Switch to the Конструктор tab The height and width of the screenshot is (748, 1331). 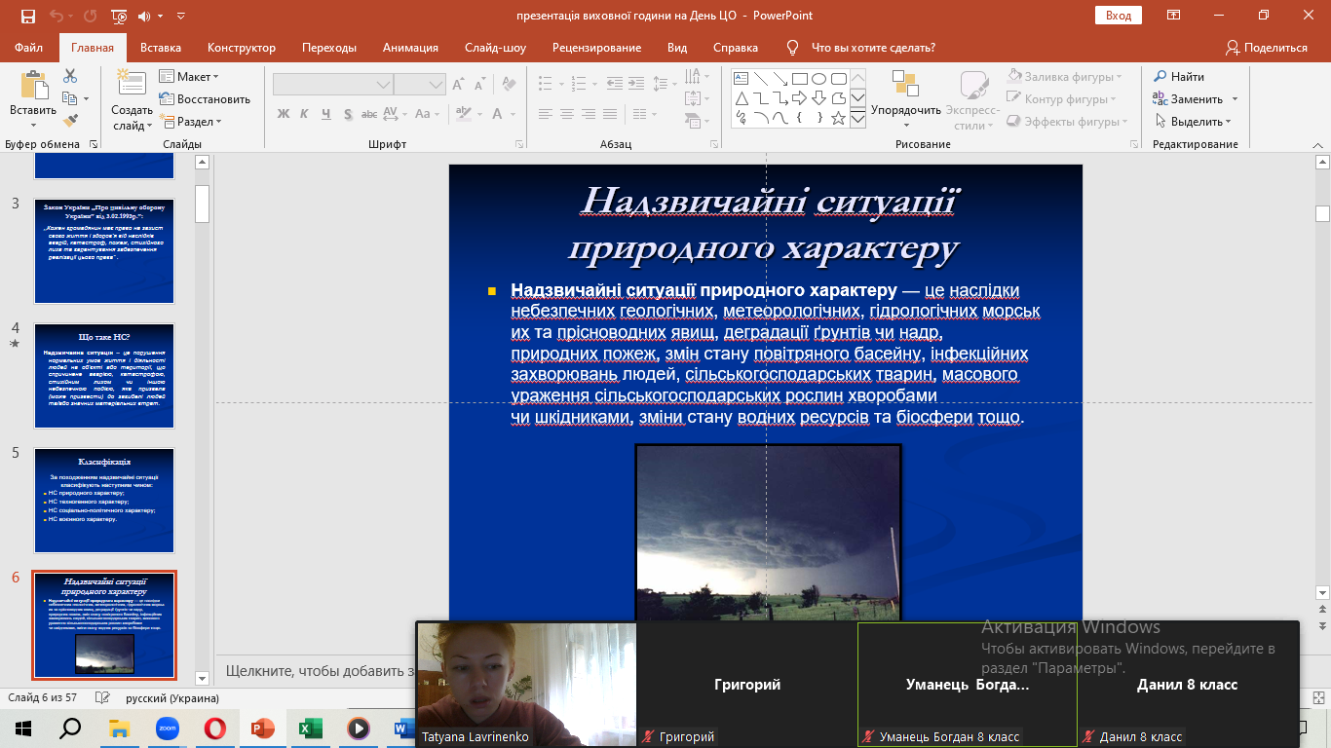(x=242, y=48)
